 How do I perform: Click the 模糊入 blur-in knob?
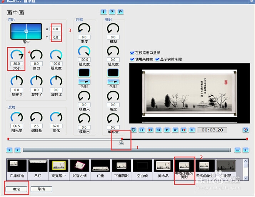point(84,96)
